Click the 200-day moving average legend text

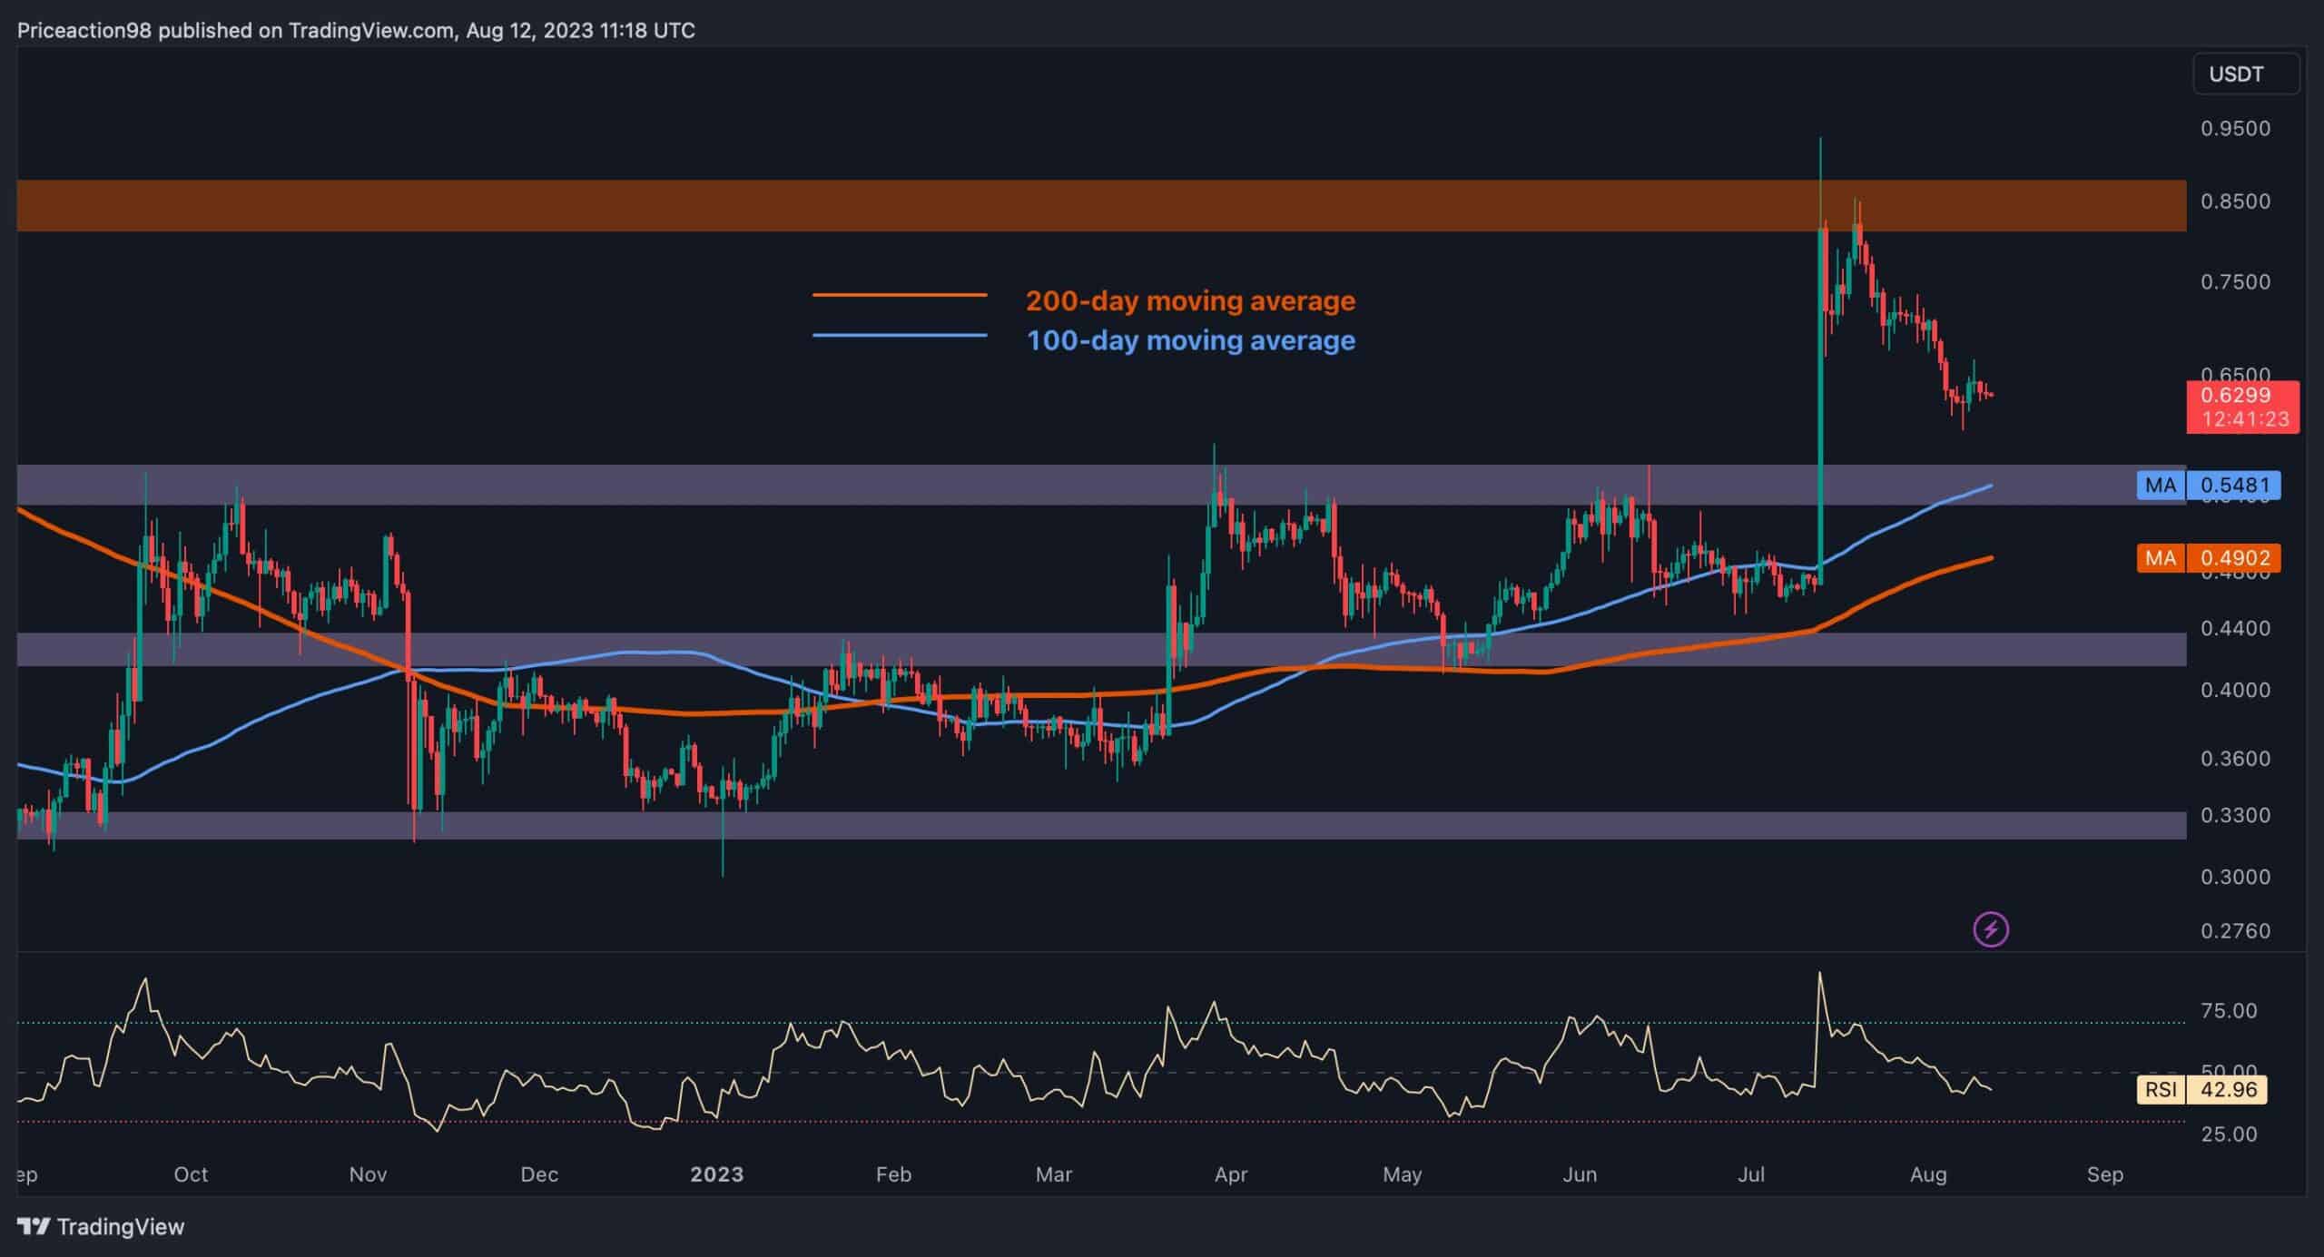click(x=1190, y=300)
